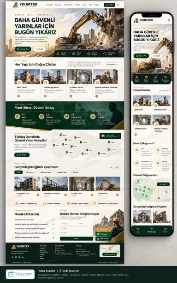Select the Endüstriyel Yıkım project filter tab
The width and height of the screenshot is (177, 283).
point(45,172)
